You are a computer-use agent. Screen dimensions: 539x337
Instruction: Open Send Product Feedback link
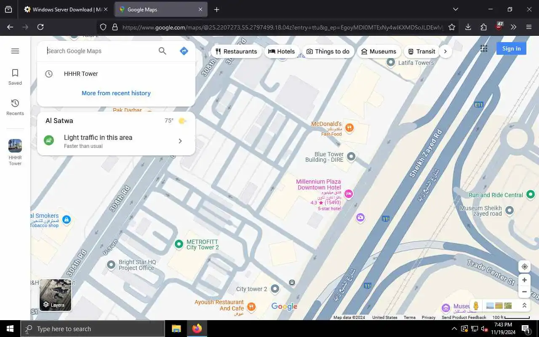click(464, 318)
